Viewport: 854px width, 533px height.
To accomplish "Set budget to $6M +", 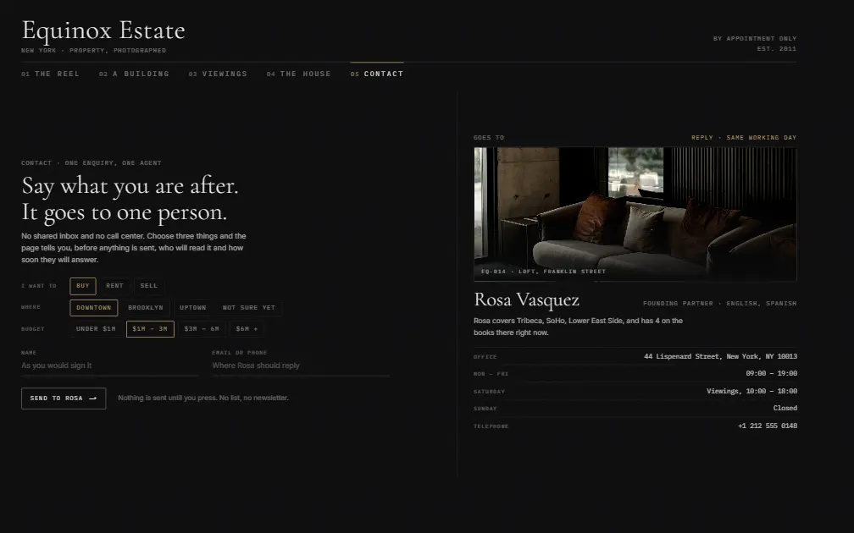I will (247, 329).
